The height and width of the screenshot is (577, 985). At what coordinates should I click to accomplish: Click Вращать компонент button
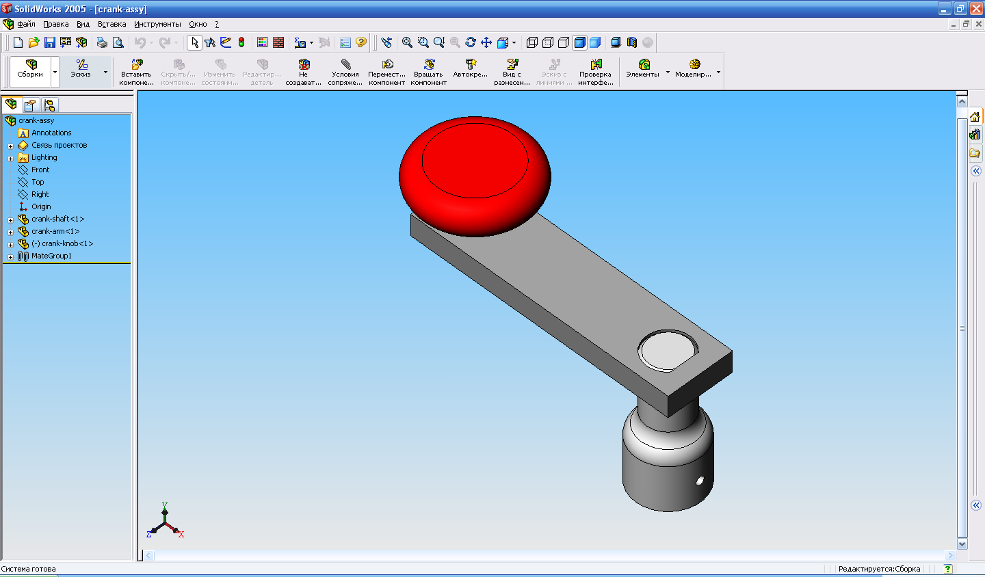[x=429, y=72]
